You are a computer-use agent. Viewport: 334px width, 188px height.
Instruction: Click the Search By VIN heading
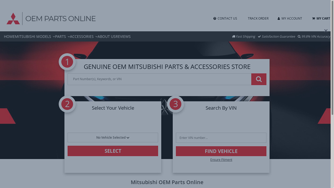point(221,108)
